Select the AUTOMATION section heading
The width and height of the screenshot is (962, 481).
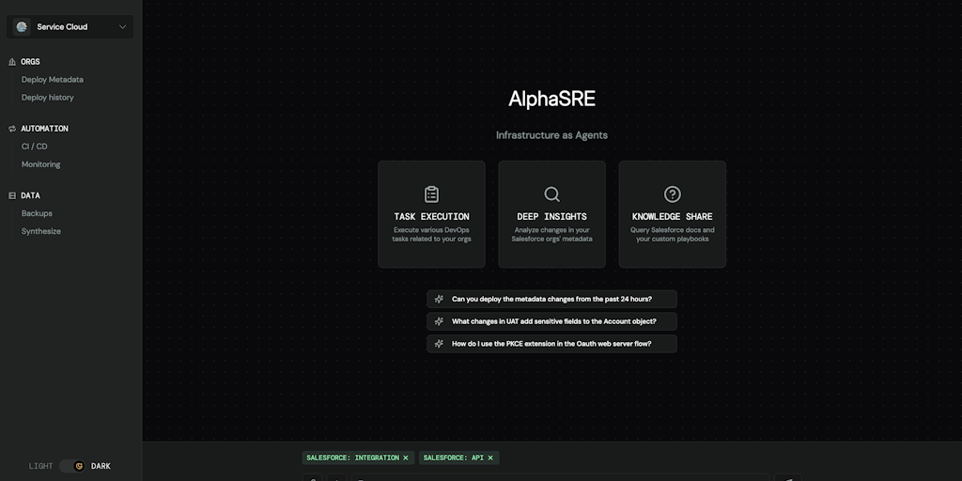click(x=45, y=129)
